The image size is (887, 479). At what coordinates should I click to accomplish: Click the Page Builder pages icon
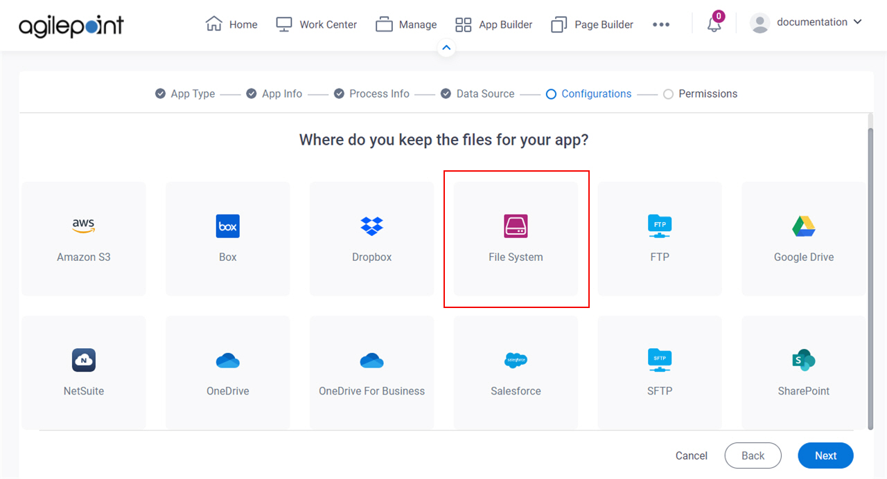coord(559,25)
